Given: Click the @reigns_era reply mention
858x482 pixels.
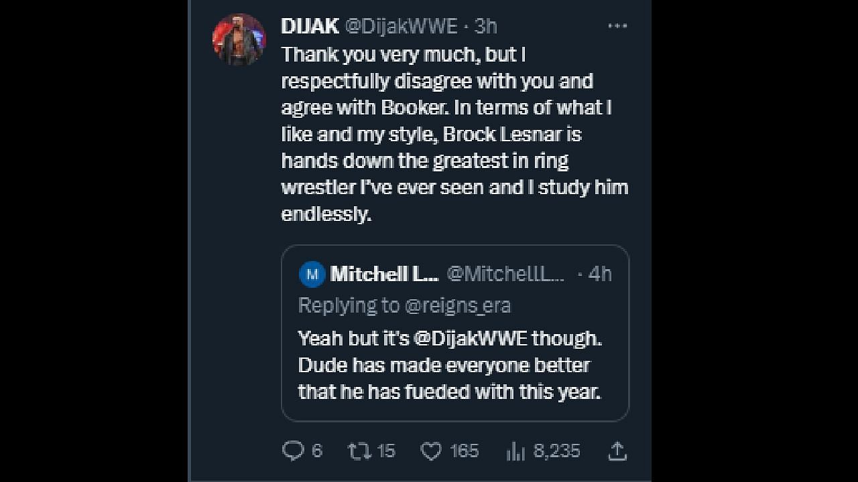Looking at the screenshot, I should pyautogui.click(x=458, y=305).
